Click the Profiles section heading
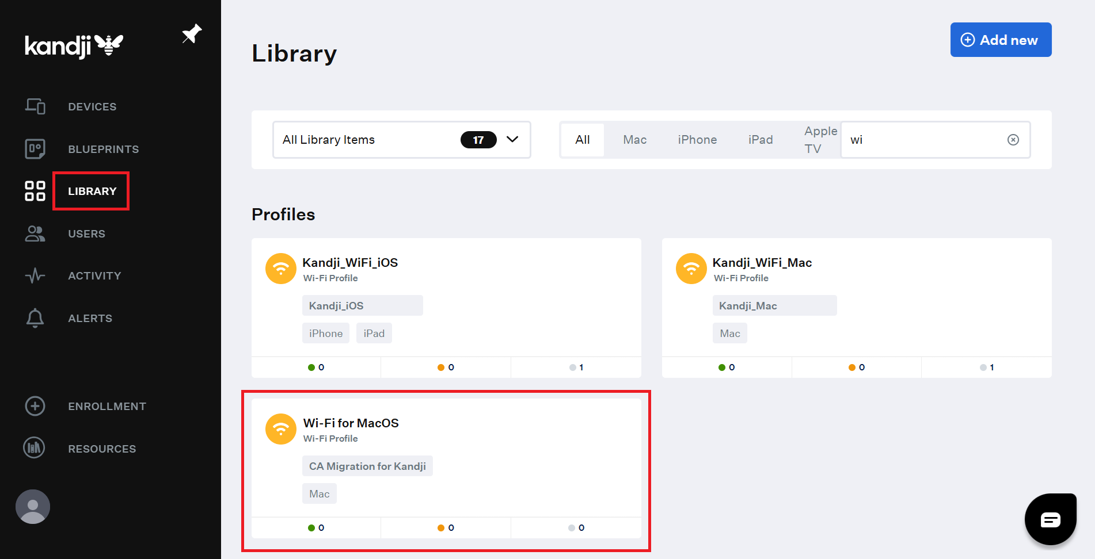The width and height of the screenshot is (1095, 559). pos(283,215)
